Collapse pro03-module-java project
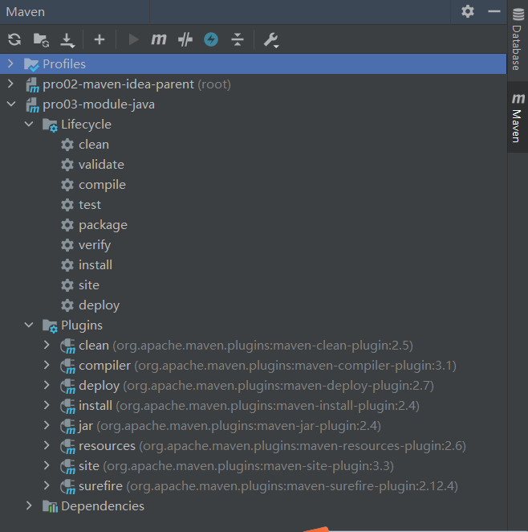Viewport: 528px width, 532px height. point(11,104)
